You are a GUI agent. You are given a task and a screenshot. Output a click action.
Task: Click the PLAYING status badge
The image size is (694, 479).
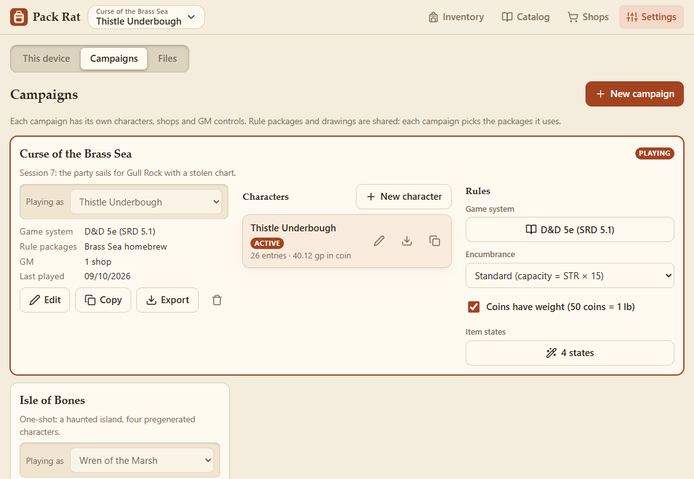pos(655,153)
